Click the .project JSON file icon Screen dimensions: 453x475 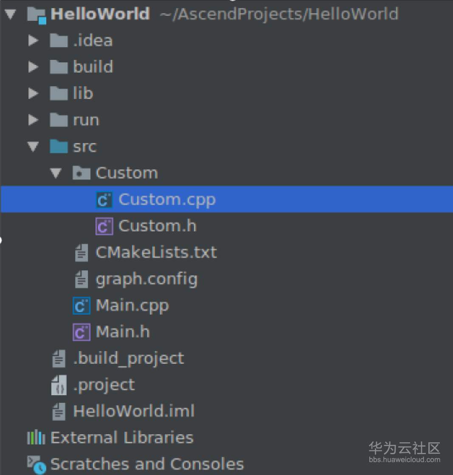(x=59, y=385)
